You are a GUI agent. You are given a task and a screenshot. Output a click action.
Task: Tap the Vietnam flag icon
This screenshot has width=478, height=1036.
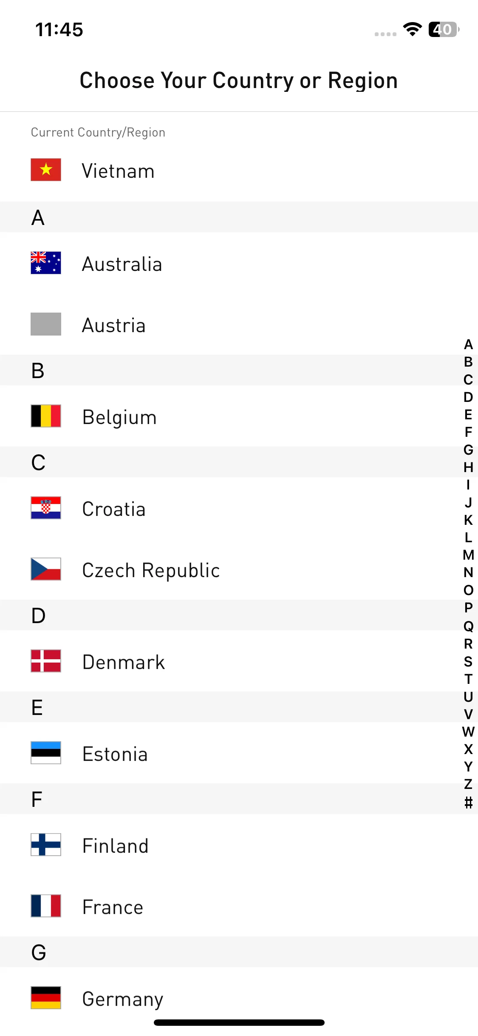click(x=46, y=170)
